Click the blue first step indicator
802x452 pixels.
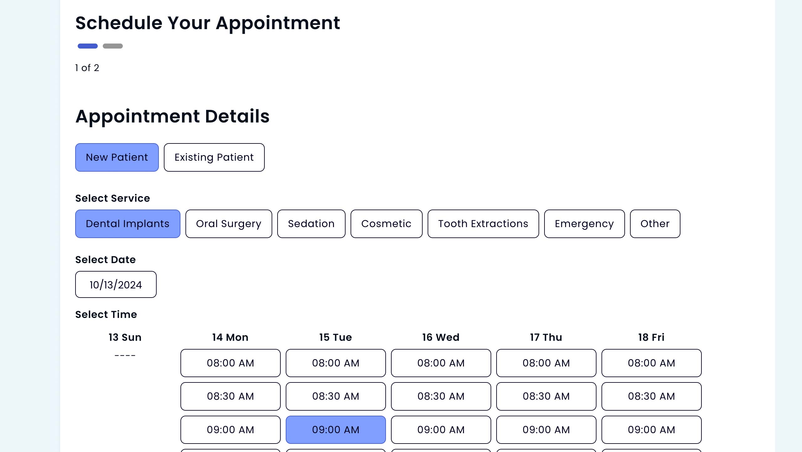click(x=88, y=46)
